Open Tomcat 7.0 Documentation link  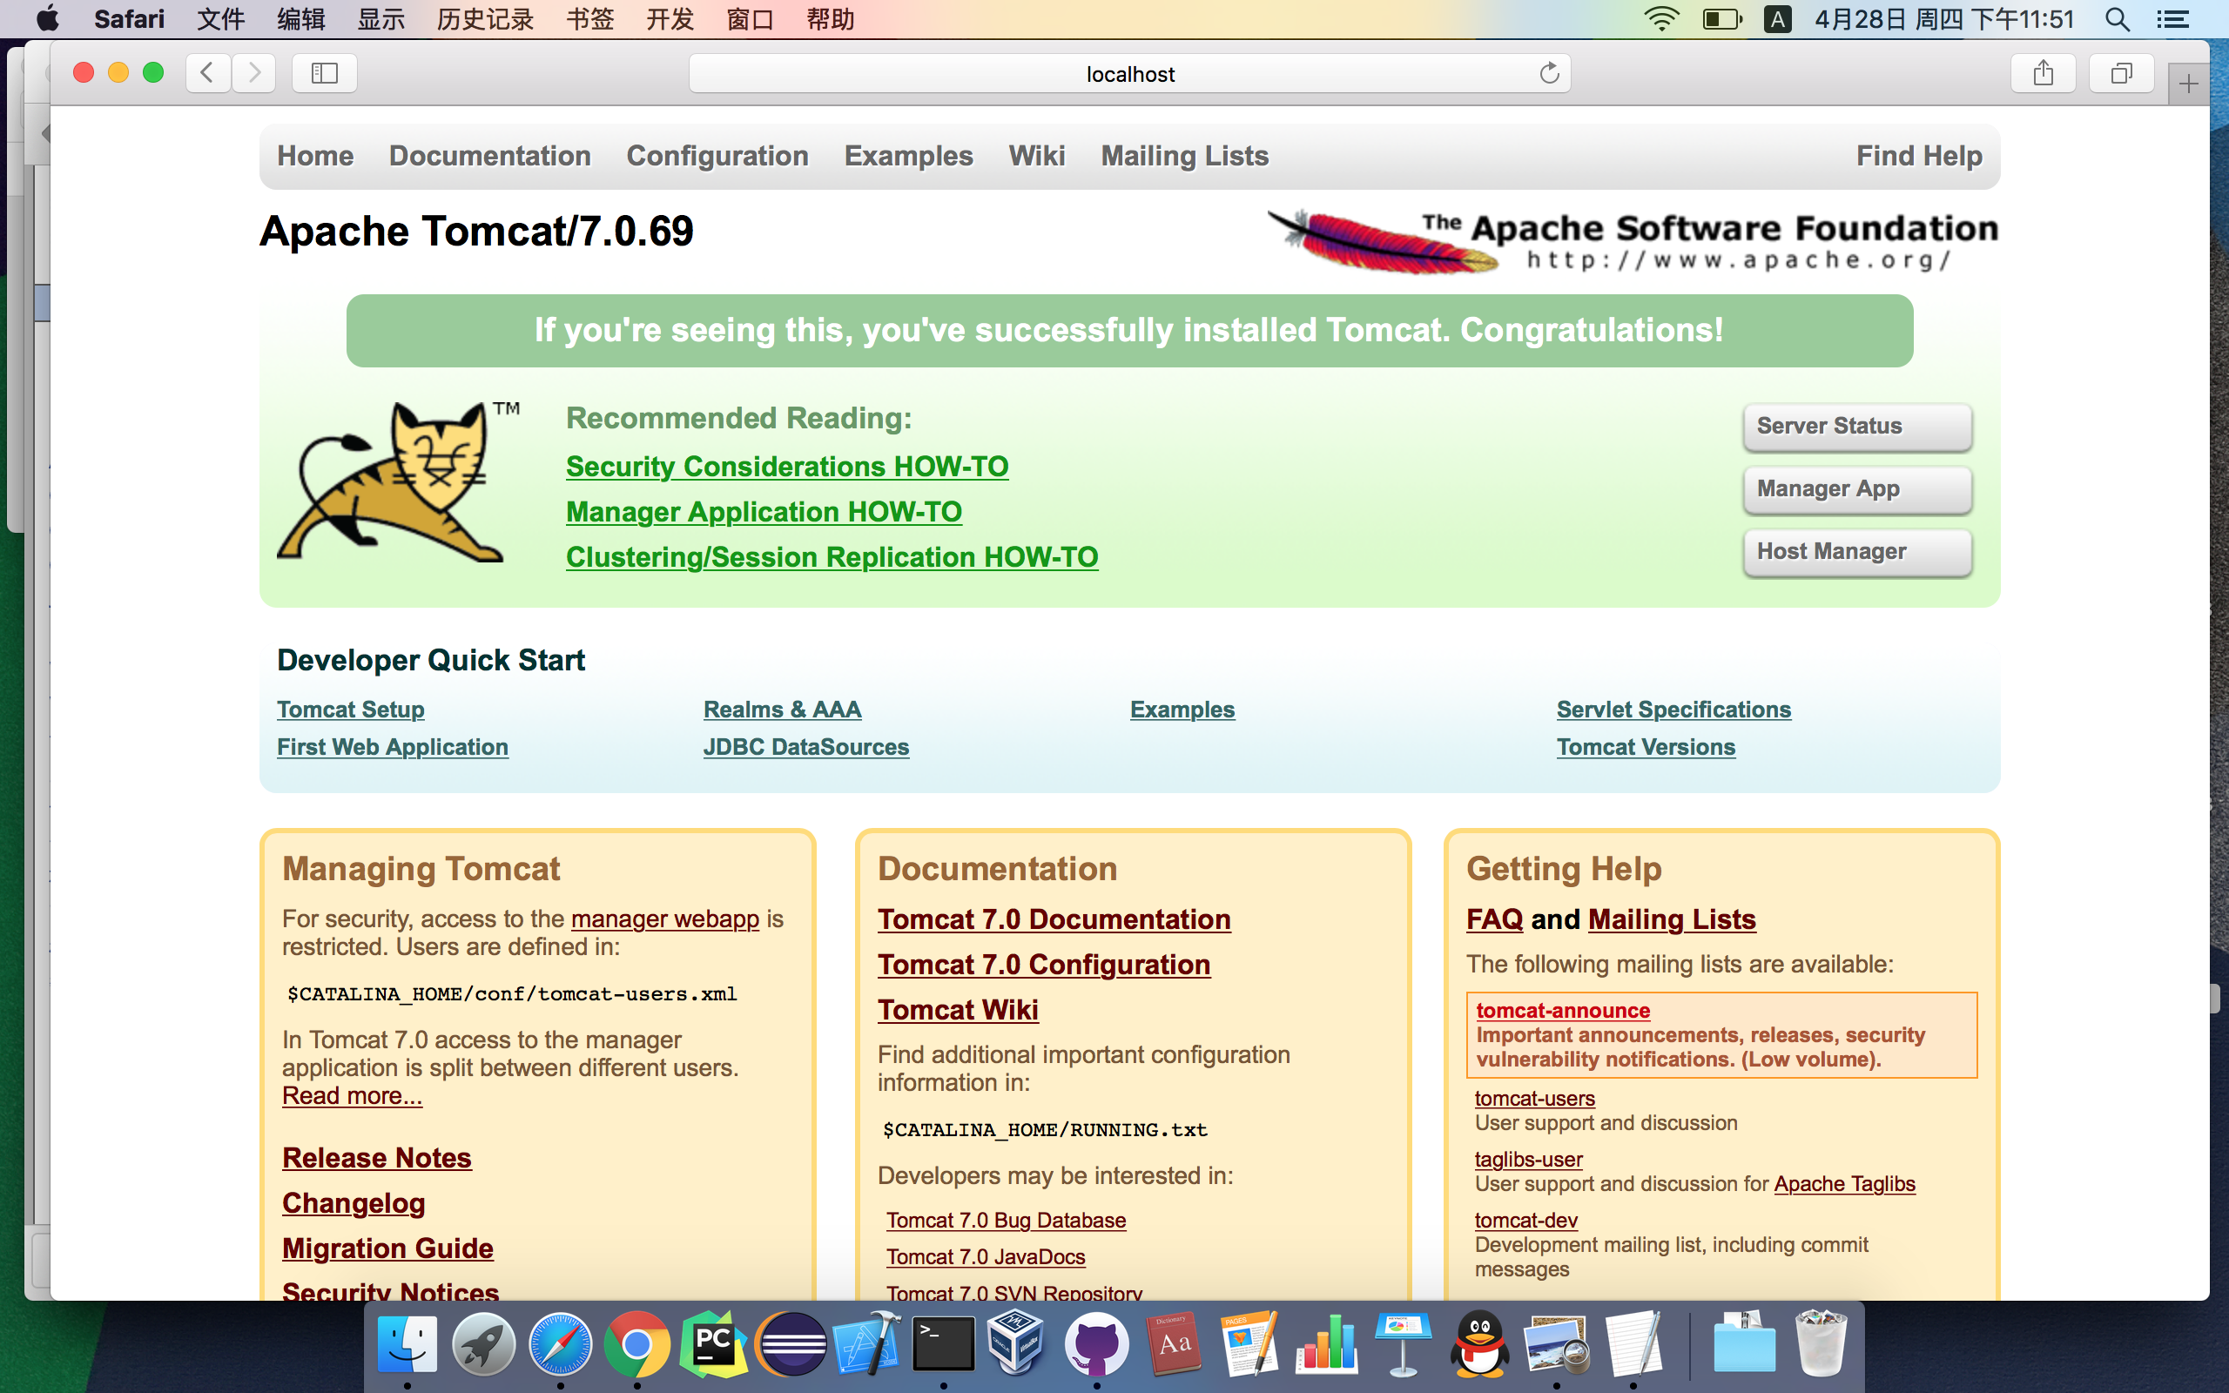[x=1054, y=919]
